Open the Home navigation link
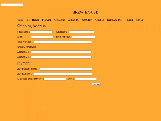This screenshot has height=121, width=161. [20, 20]
